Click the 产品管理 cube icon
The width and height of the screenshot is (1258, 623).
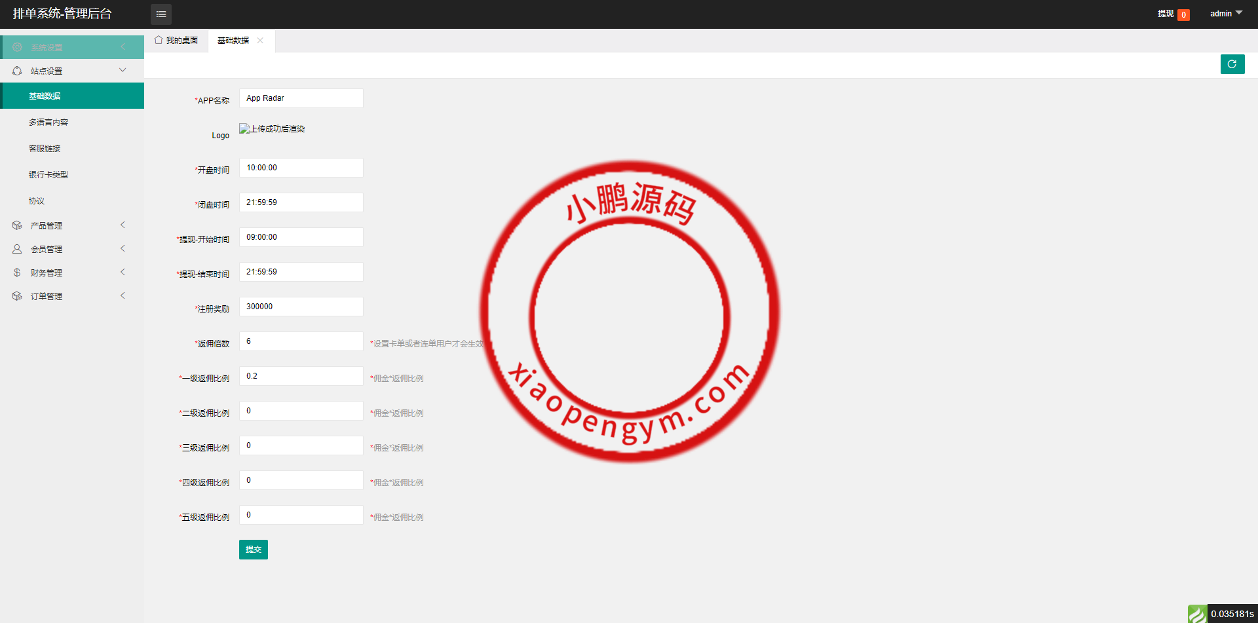(17, 225)
